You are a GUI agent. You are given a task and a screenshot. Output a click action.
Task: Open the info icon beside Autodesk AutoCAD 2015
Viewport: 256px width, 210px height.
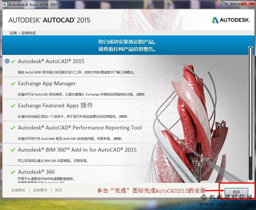click(7, 61)
